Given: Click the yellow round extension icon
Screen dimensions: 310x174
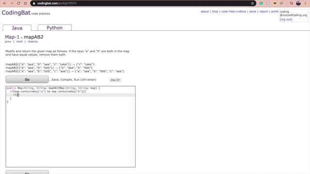Looking at the screenshot, I should pyautogui.click(x=275, y=3).
